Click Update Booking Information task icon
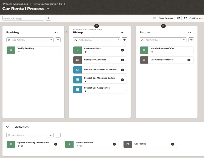The width and height of the screenshot is (204, 158). (x=11, y=144)
